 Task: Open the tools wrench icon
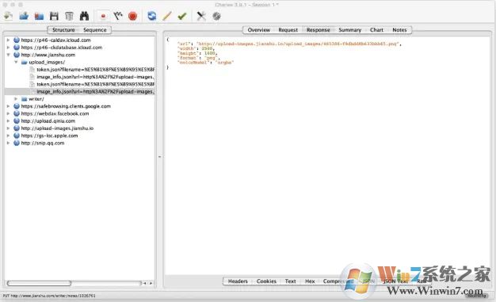201,16
